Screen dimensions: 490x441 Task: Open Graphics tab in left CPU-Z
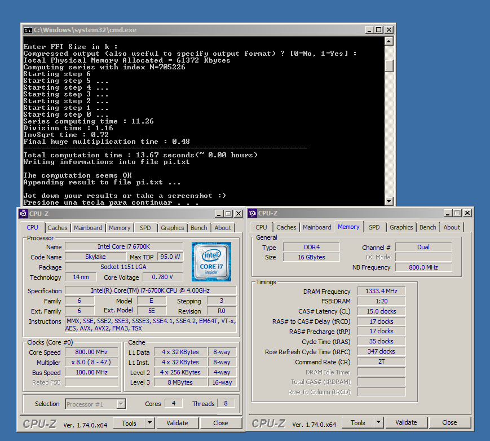173,228
